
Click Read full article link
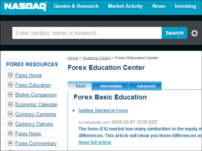95,142
